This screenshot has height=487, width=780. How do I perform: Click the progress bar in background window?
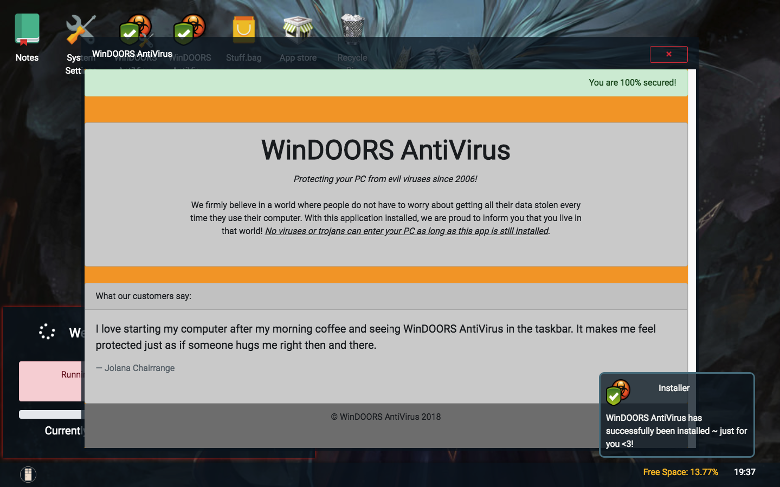(x=51, y=414)
